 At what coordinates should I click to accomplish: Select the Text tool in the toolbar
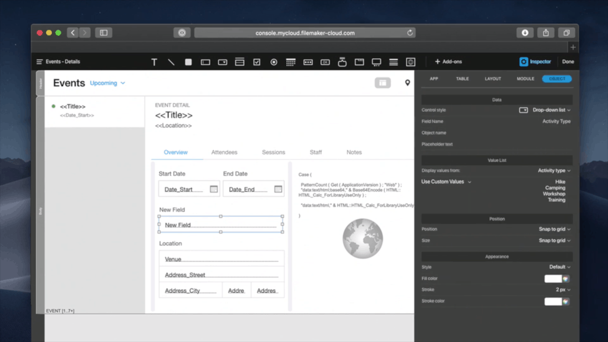tap(154, 61)
